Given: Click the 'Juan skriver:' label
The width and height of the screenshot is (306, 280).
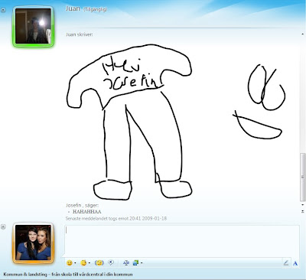Looking at the screenshot, I should tap(80, 34).
